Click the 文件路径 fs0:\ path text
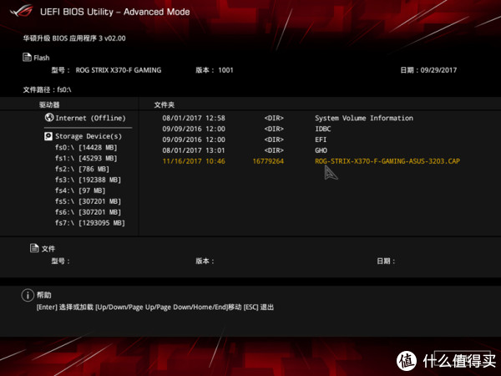 (47, 89)
